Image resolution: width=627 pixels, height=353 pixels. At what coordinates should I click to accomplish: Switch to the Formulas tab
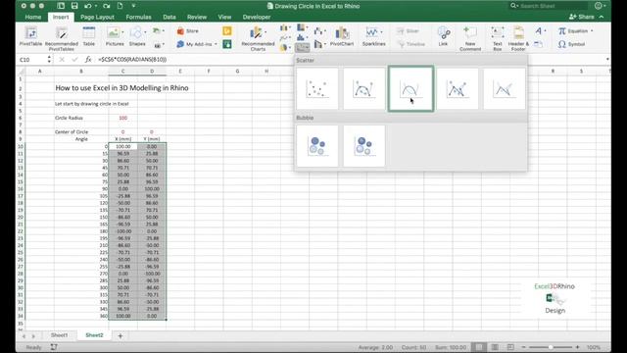pos(138,17)
